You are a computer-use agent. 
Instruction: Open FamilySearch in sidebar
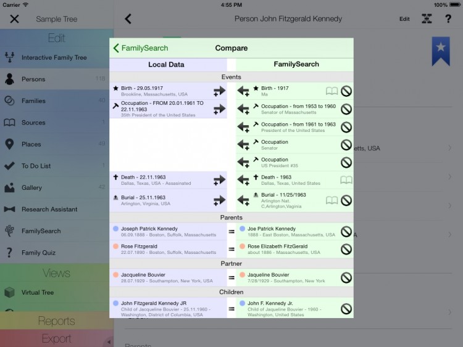coord(57,231)
